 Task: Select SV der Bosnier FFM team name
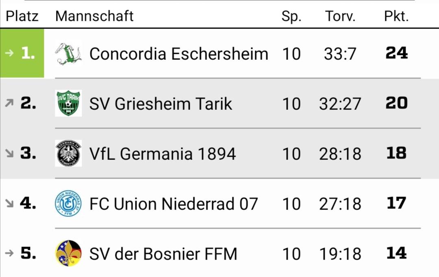pyautogui.click(x=163, y=254)
